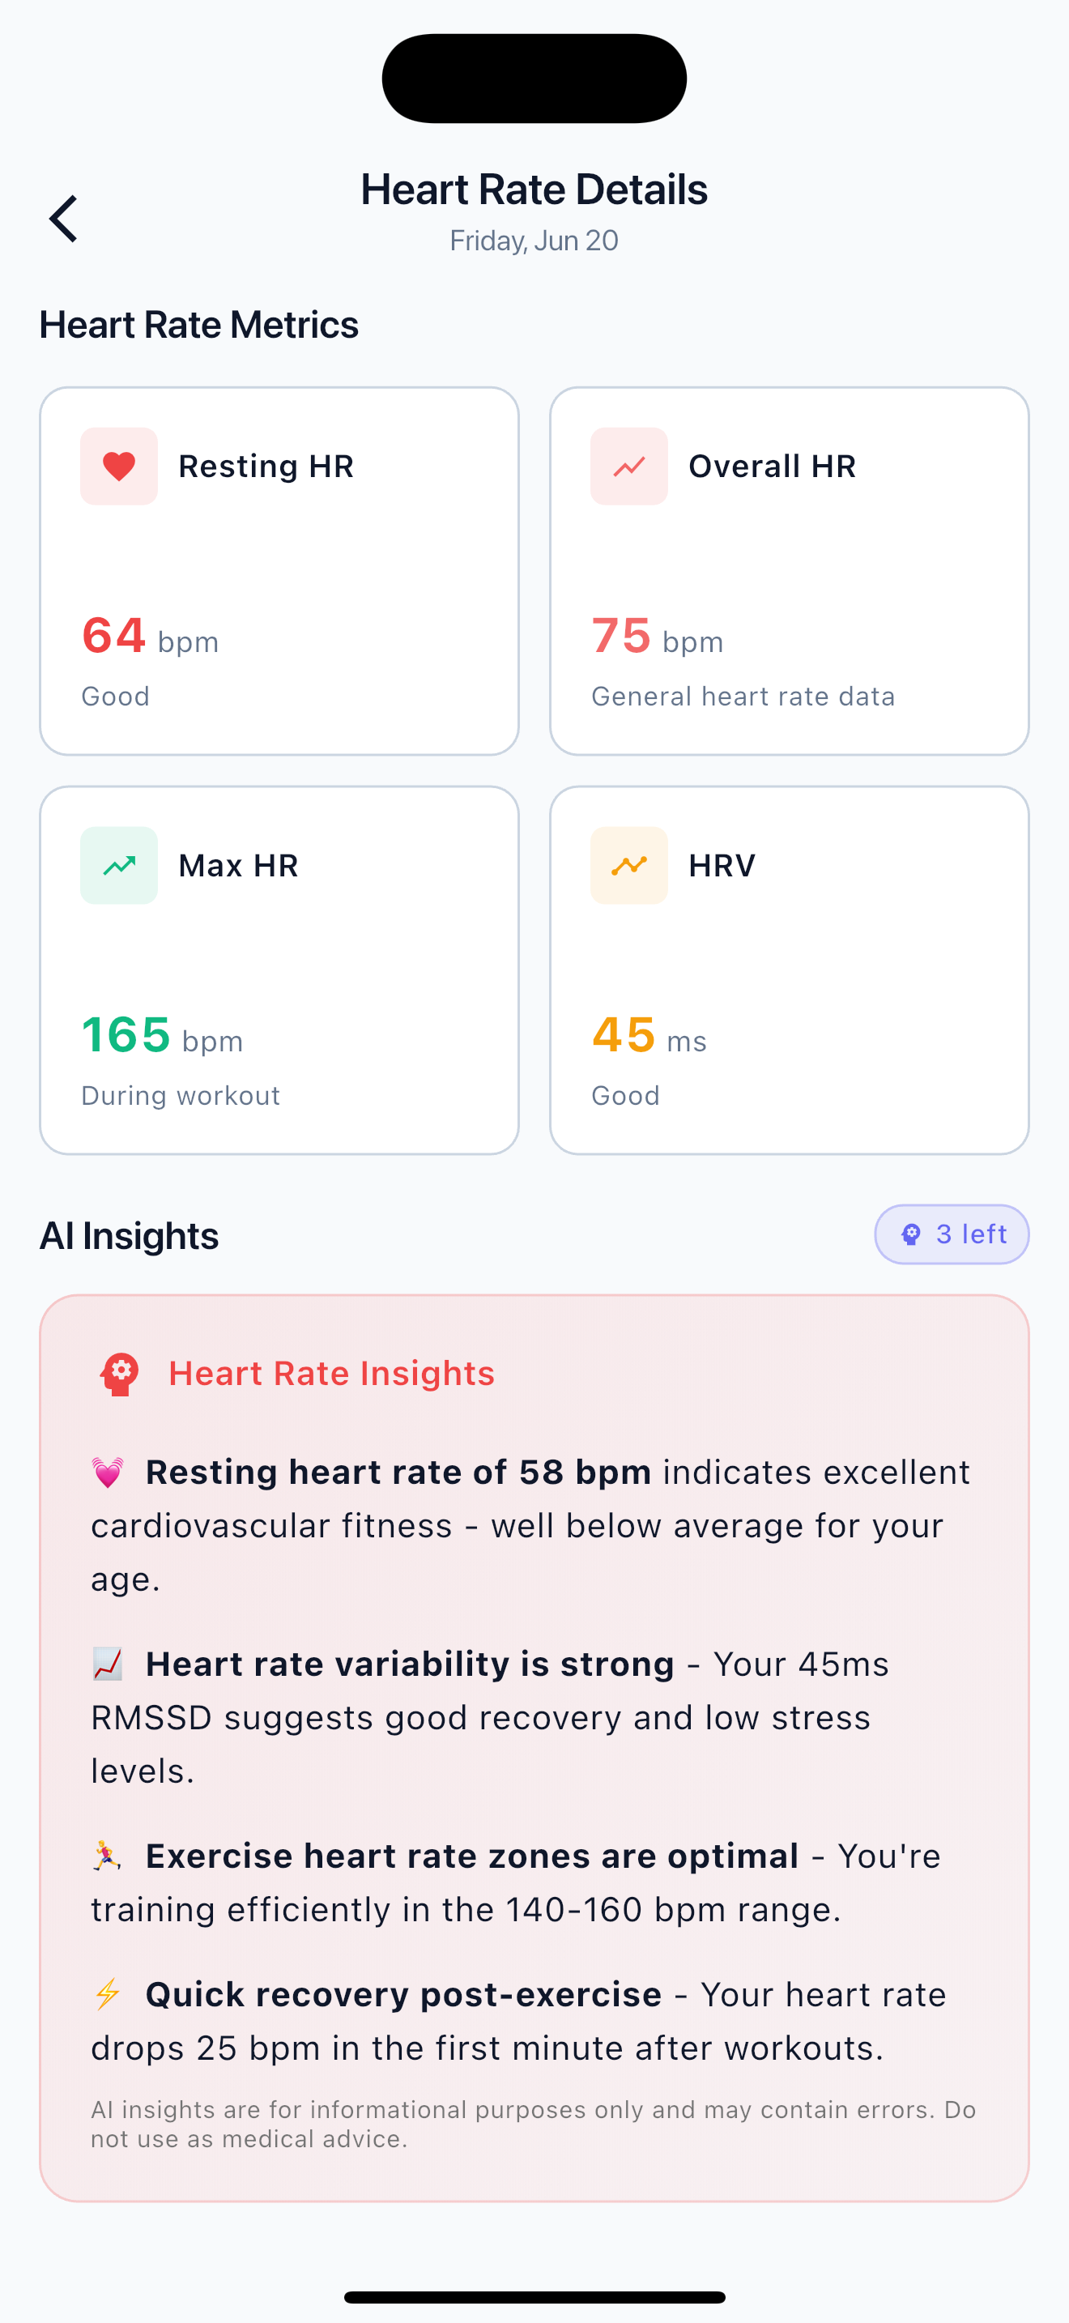
Task: Tap the Friday, Jun 20 date label
Action: pyautogui.click(x=534, y=241)
